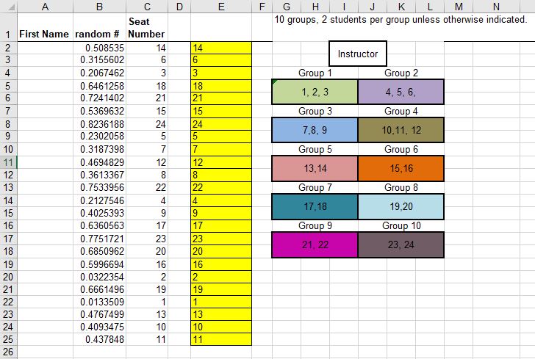Click the cell containing 0.0133509

tap(100, 302)
